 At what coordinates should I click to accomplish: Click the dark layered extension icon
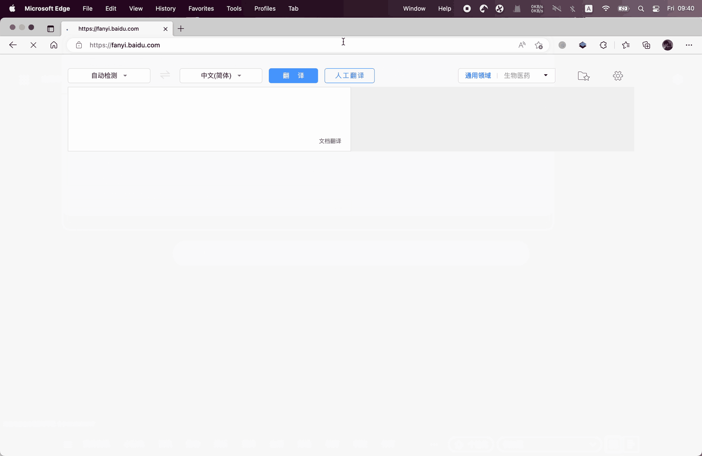point(583,45)
